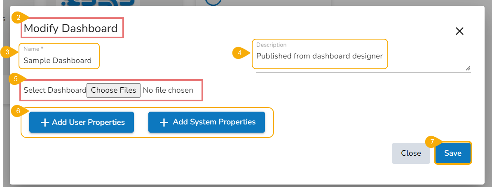
Task: Click the numbered badge 2 near the title
Action: [x=17, y=18]
